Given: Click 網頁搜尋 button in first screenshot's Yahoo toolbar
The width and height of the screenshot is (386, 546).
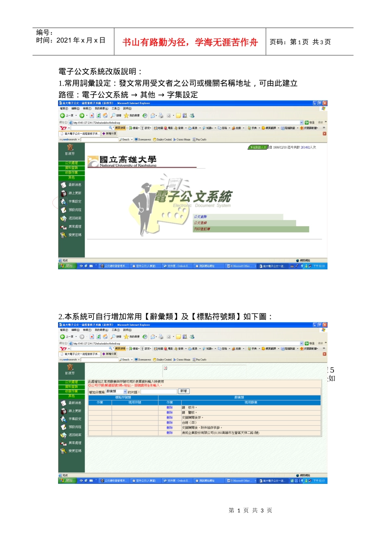Looking at the screenshot, I should (x=120, y=128).
